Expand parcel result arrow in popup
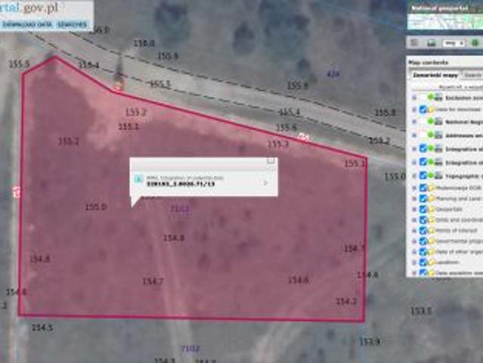Screen dimensions: 483x363 click(x=265, y=182)
